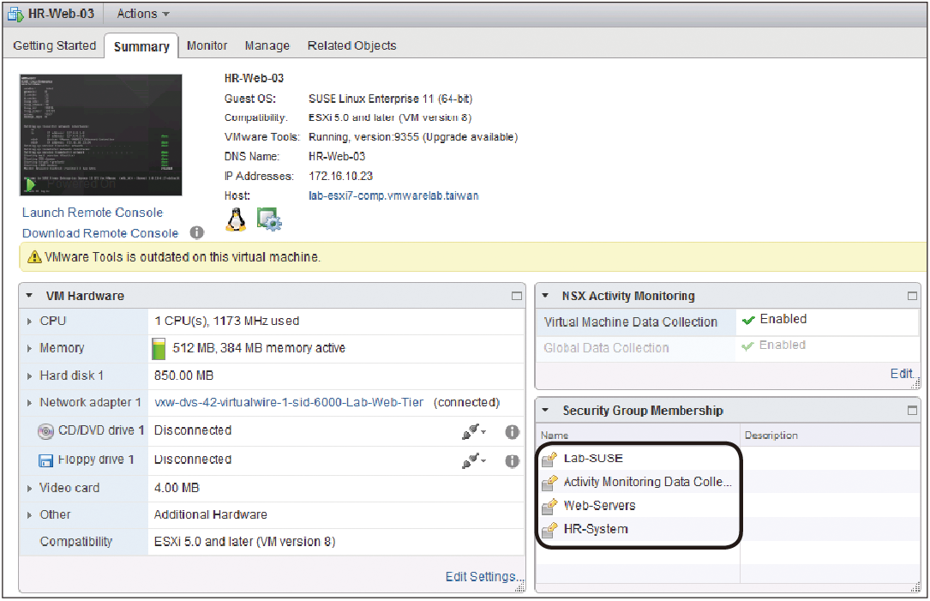Select Activity Monitoring Data Colle... group name
930x601 pixels.
click(648, 483)
